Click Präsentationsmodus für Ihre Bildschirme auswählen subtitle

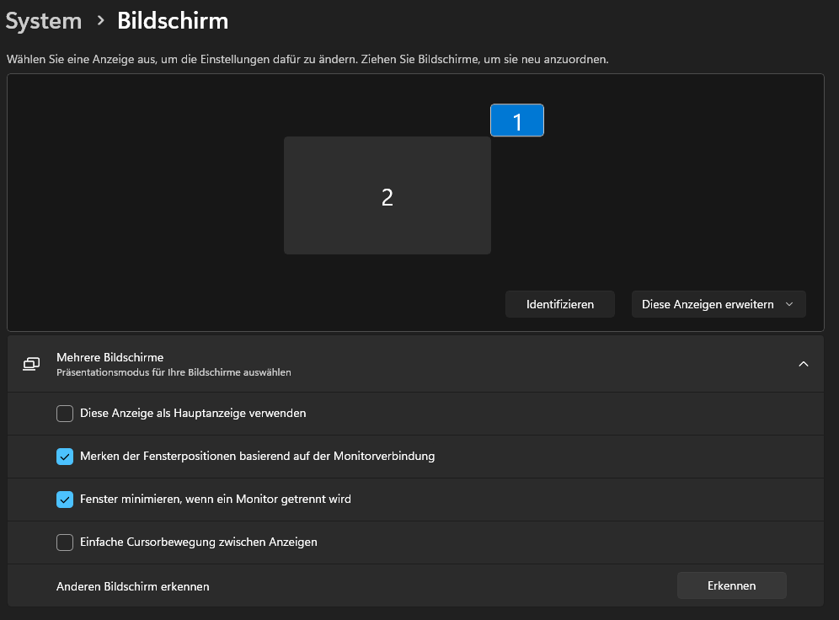pyautogui.click(x=174, y=372)
